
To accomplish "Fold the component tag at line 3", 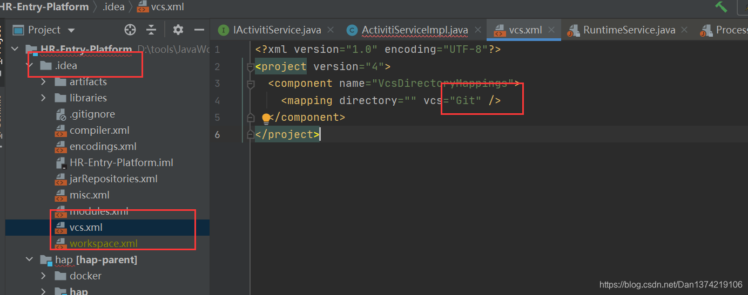I will click(250, 84).
